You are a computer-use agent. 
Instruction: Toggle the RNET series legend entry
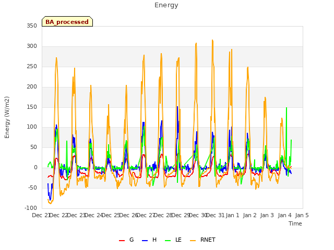coord(202,240)
